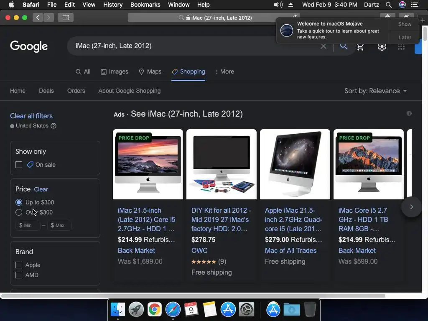Viewport: 428px width, 321px height.
Task: Open Launchpad rocket in the Dock
Action: (136, 310)
